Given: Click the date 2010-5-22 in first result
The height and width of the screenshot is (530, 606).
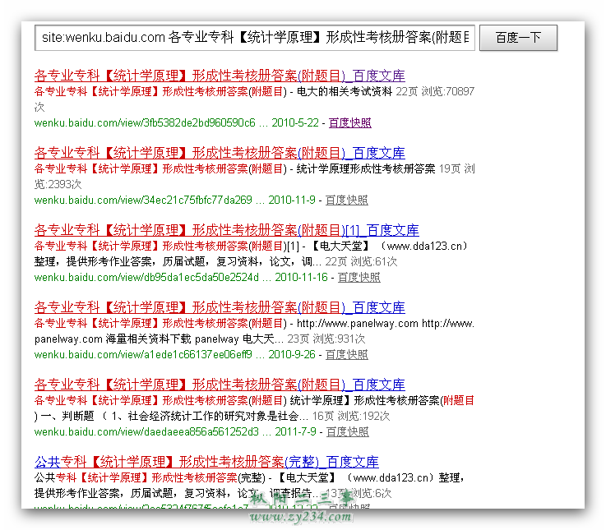Looking at the screenshot, I should pyautogui.click(x=295, y=122).
